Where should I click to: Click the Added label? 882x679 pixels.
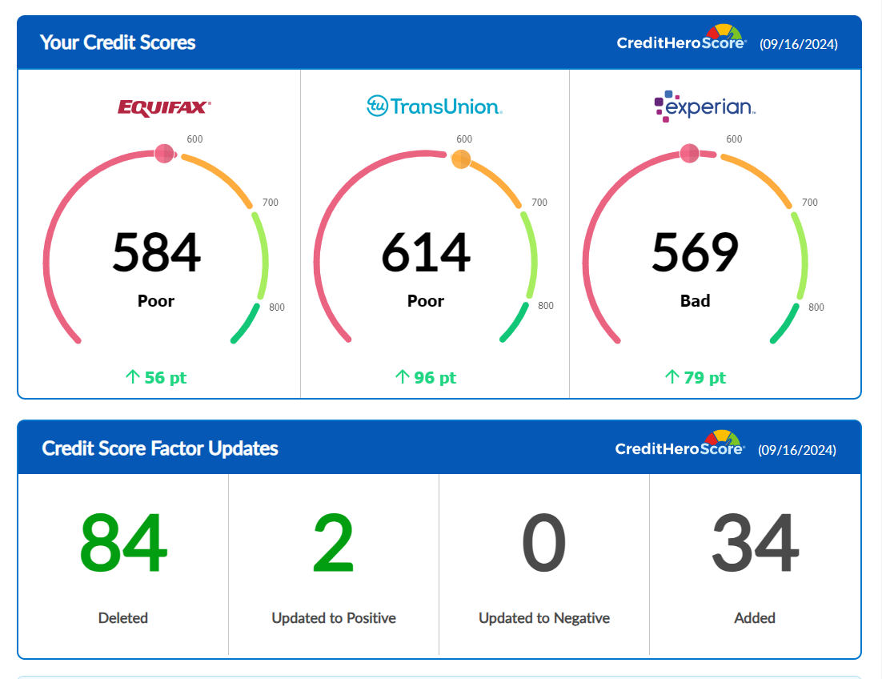754,617
